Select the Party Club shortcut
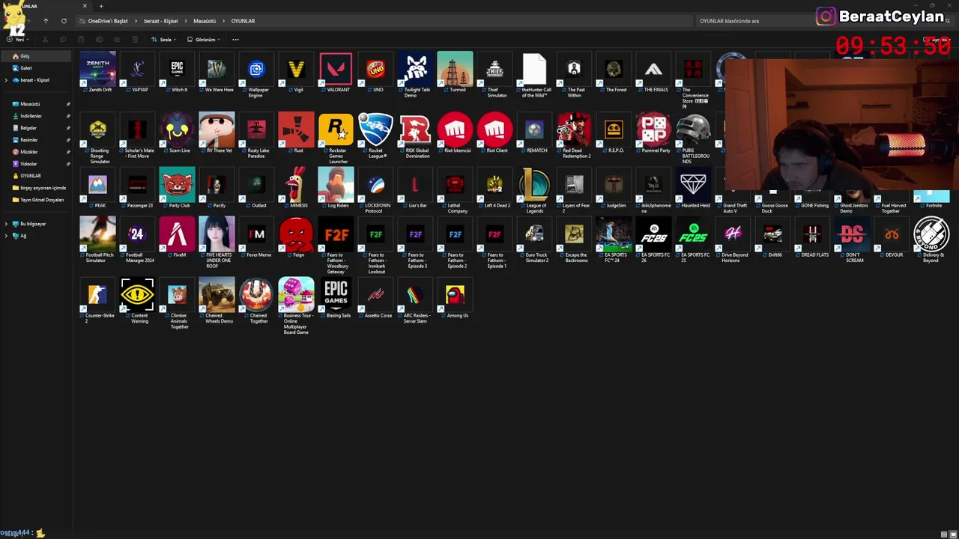Image resolution: width=959 pixels, height=539 pixels. pyautogui.click(x=177, y=188)
